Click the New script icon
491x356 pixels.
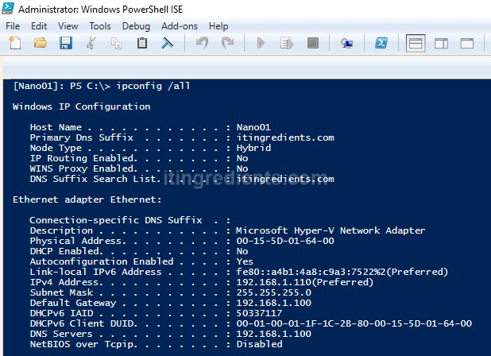click(14, 44)
